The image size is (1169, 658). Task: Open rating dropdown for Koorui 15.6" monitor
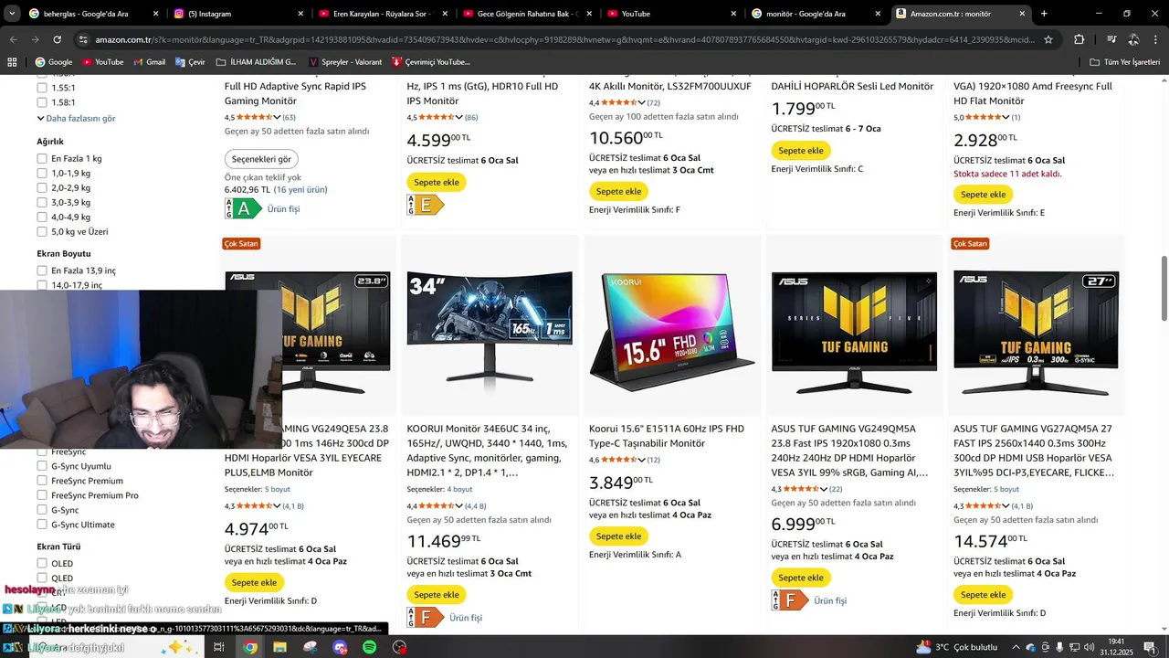[642, 460]
